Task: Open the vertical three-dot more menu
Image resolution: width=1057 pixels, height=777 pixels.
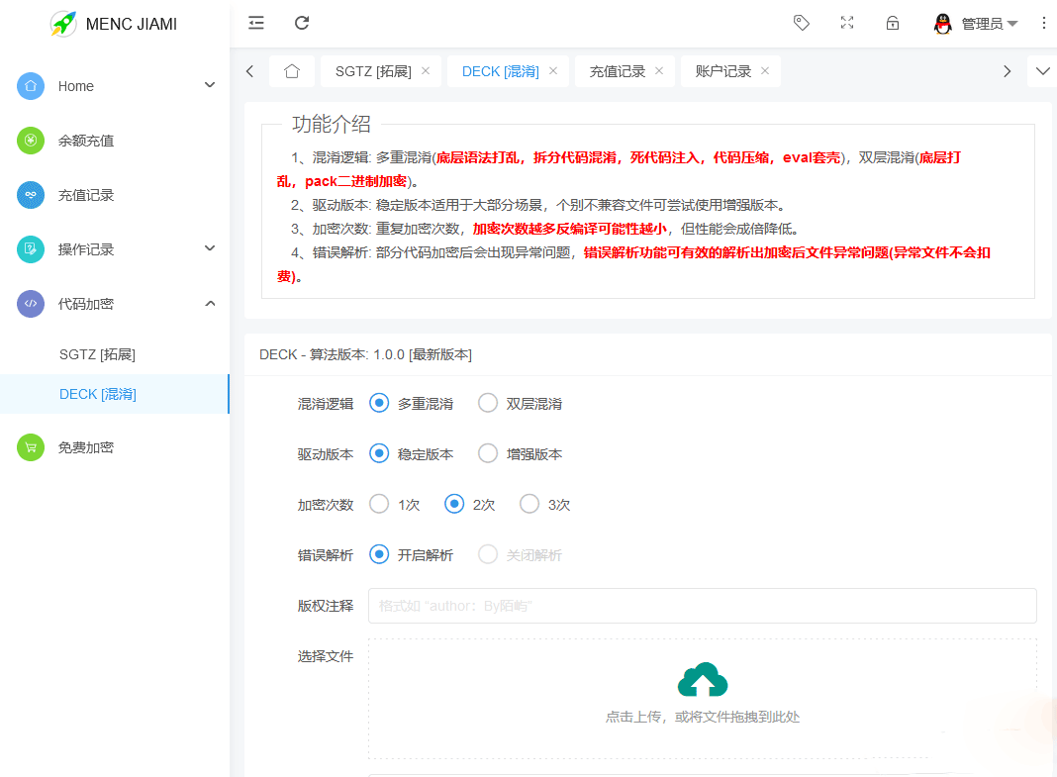Action: click(x=1043, y=23)
